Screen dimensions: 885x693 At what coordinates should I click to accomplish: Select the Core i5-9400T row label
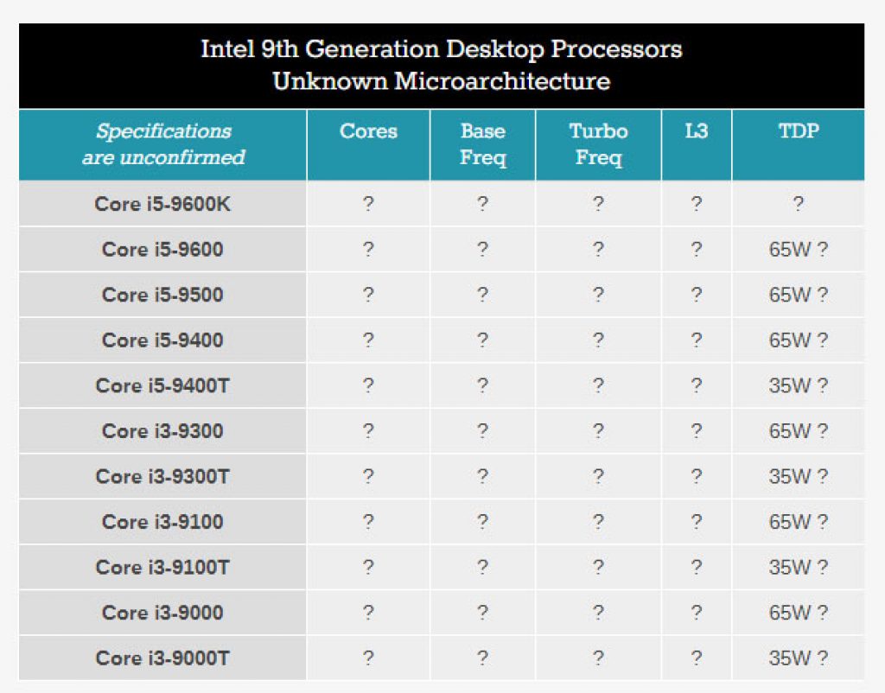pyautogui.click(x=162, y=385)
